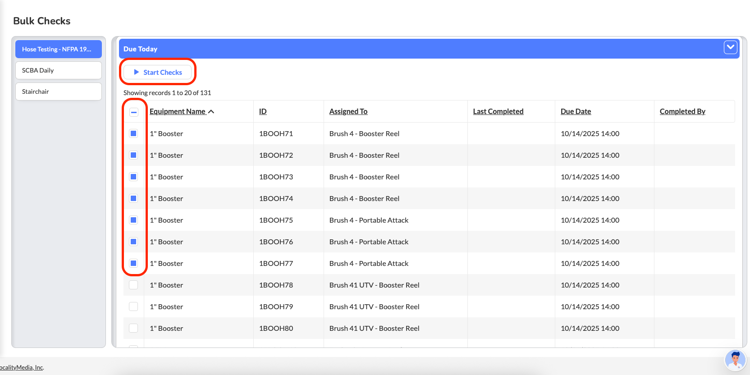Click the 1BOOH77 Portable Attack row
750x375 pixels.
coord(369,263)
